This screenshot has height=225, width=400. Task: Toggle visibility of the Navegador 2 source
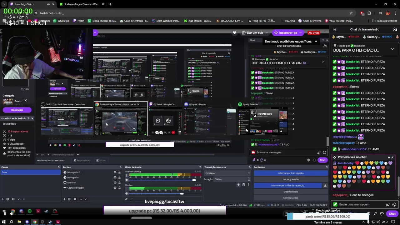coord(115,172)
